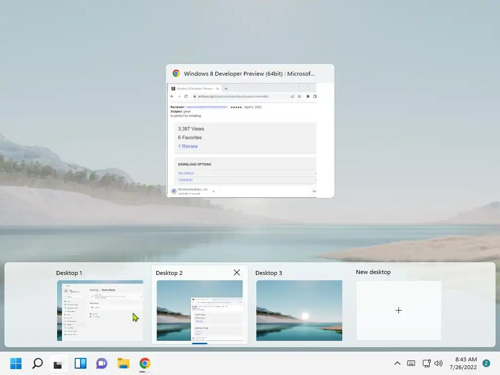Click the reviewer HelloWorld username link
This screenshot has width=500, height=375.
point(207,107)
